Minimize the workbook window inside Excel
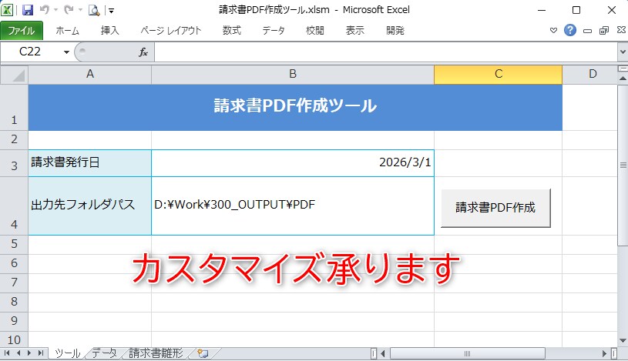 point(588,31)
